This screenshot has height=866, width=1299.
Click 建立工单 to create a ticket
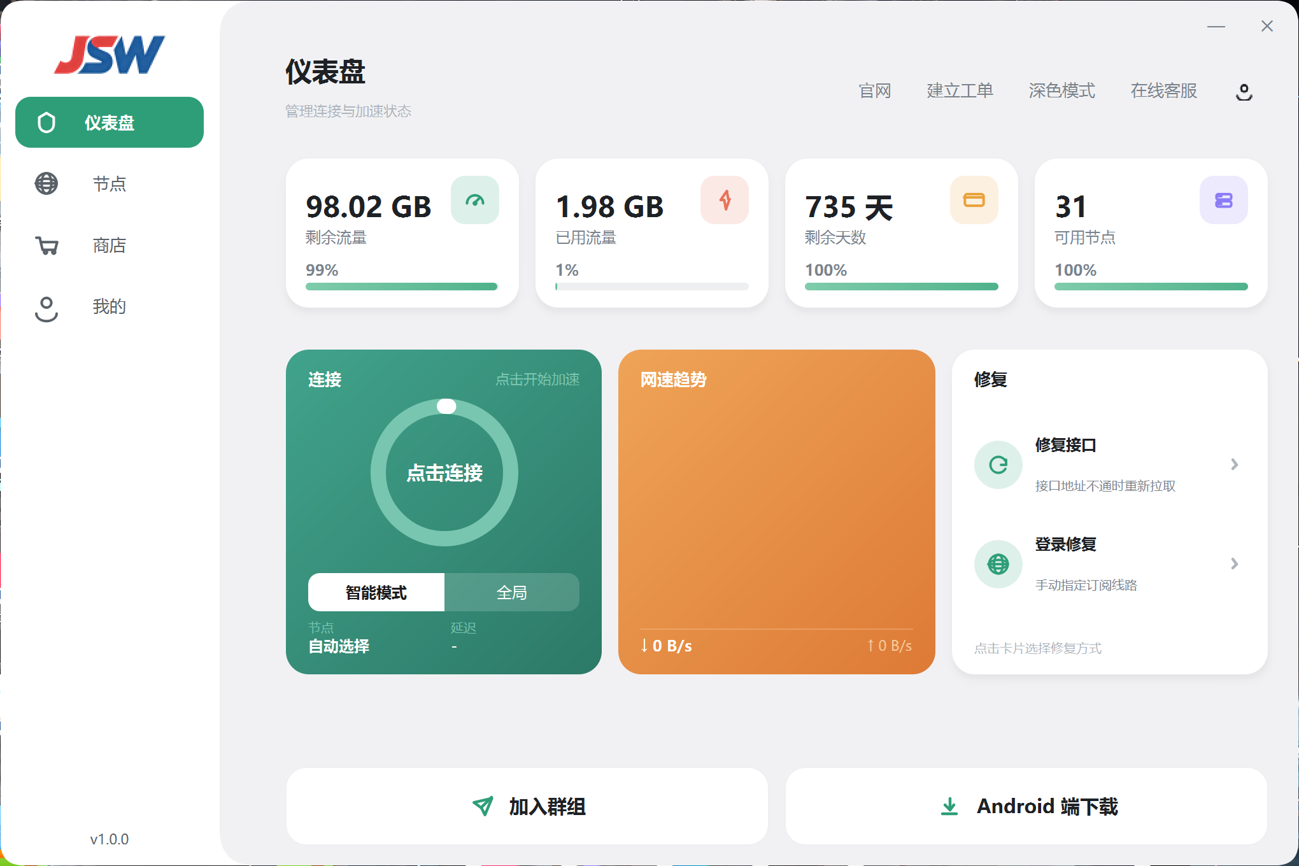(960, 91)
